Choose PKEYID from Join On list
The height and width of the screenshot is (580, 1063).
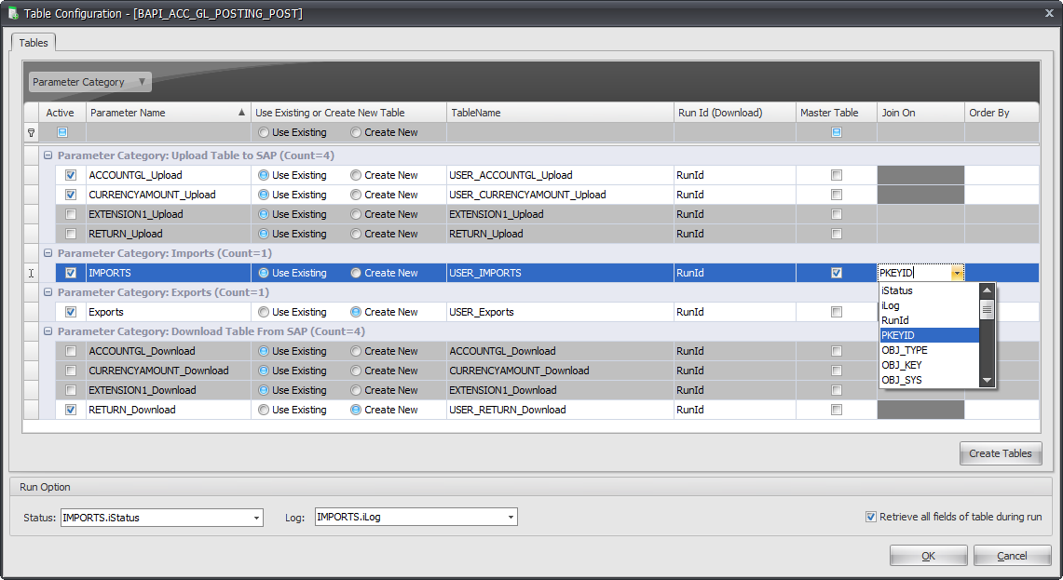[x=930, y=335]
